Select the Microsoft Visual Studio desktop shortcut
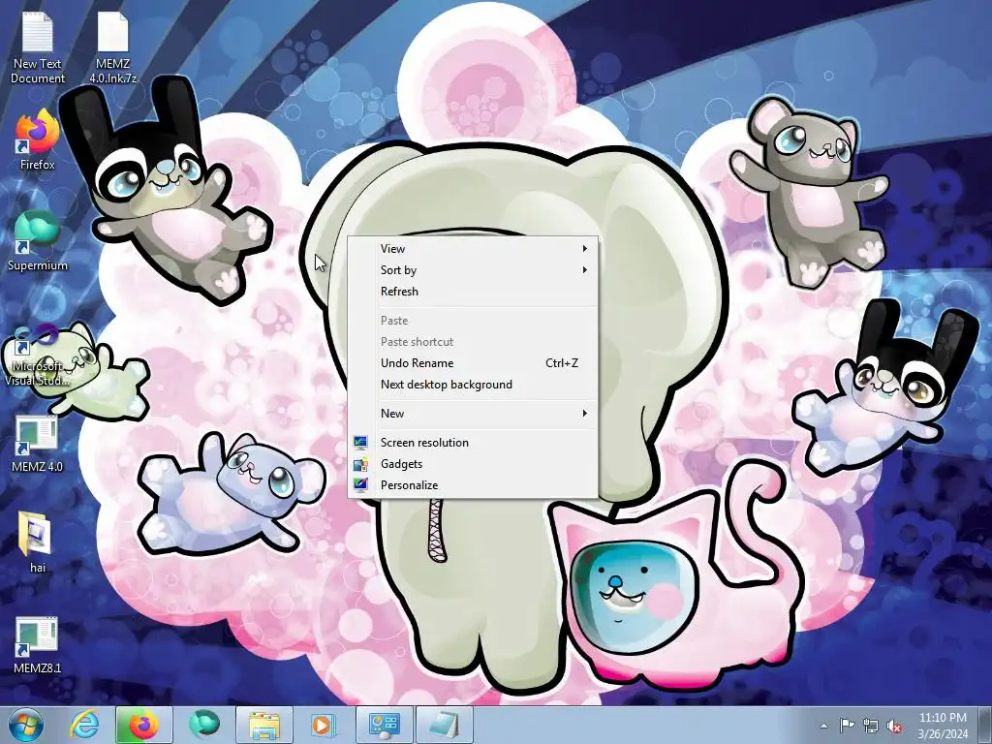The height and width of the screenshot is (744, 992). 38,356
